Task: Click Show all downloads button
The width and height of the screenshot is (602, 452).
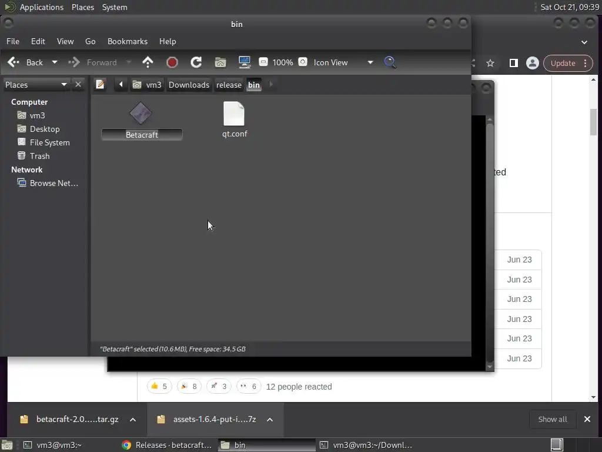Action: coord(553,419)
